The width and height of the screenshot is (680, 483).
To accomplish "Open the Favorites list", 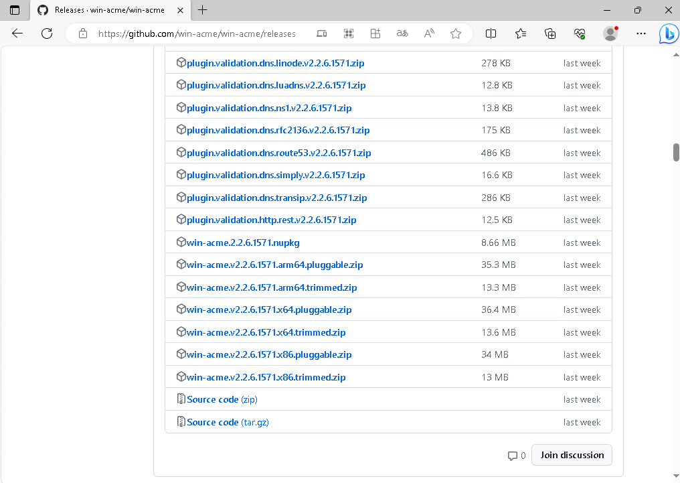I will [x=521, y=33].
